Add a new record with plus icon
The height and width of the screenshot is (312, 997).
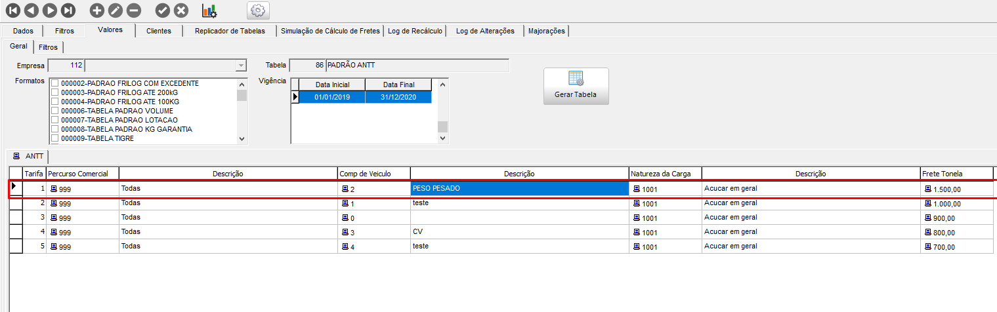coord(96,10)
